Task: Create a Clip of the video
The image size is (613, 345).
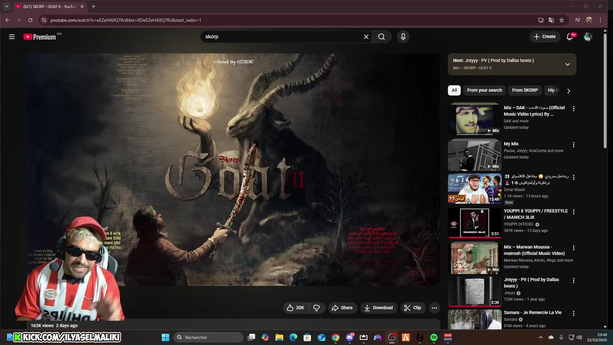Action: (x=412, y=308)
